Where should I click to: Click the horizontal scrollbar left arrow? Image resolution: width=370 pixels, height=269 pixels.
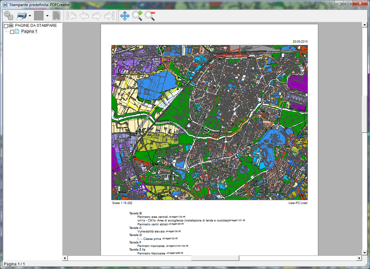click(65, 258)
